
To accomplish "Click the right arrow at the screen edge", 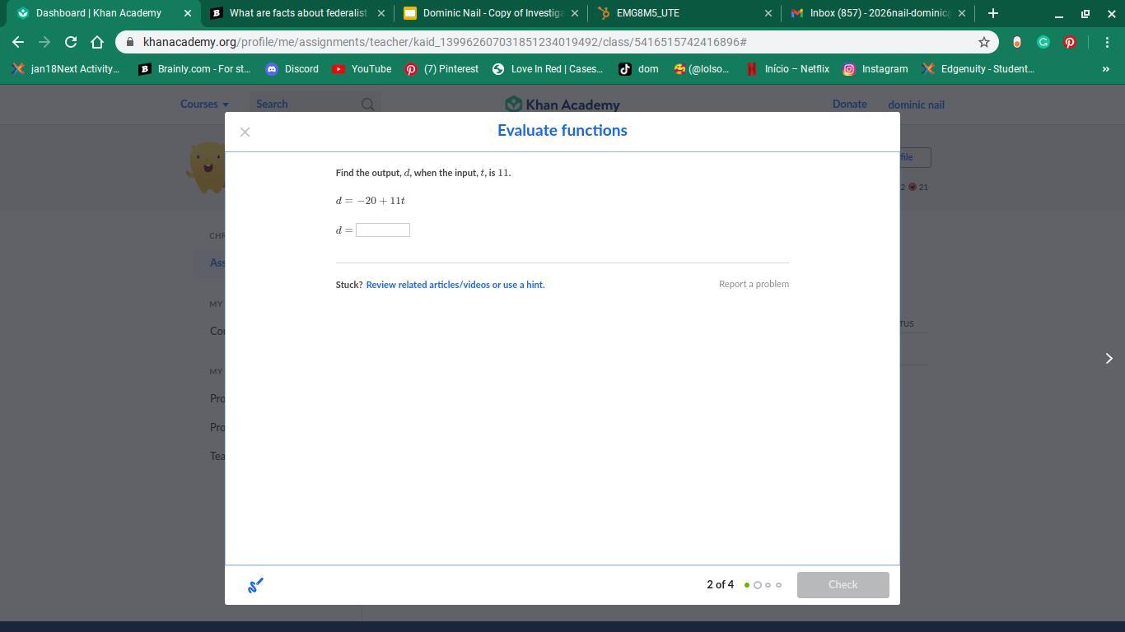I will [x=1109, y=358].
